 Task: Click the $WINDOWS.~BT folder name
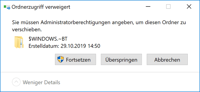48,39
